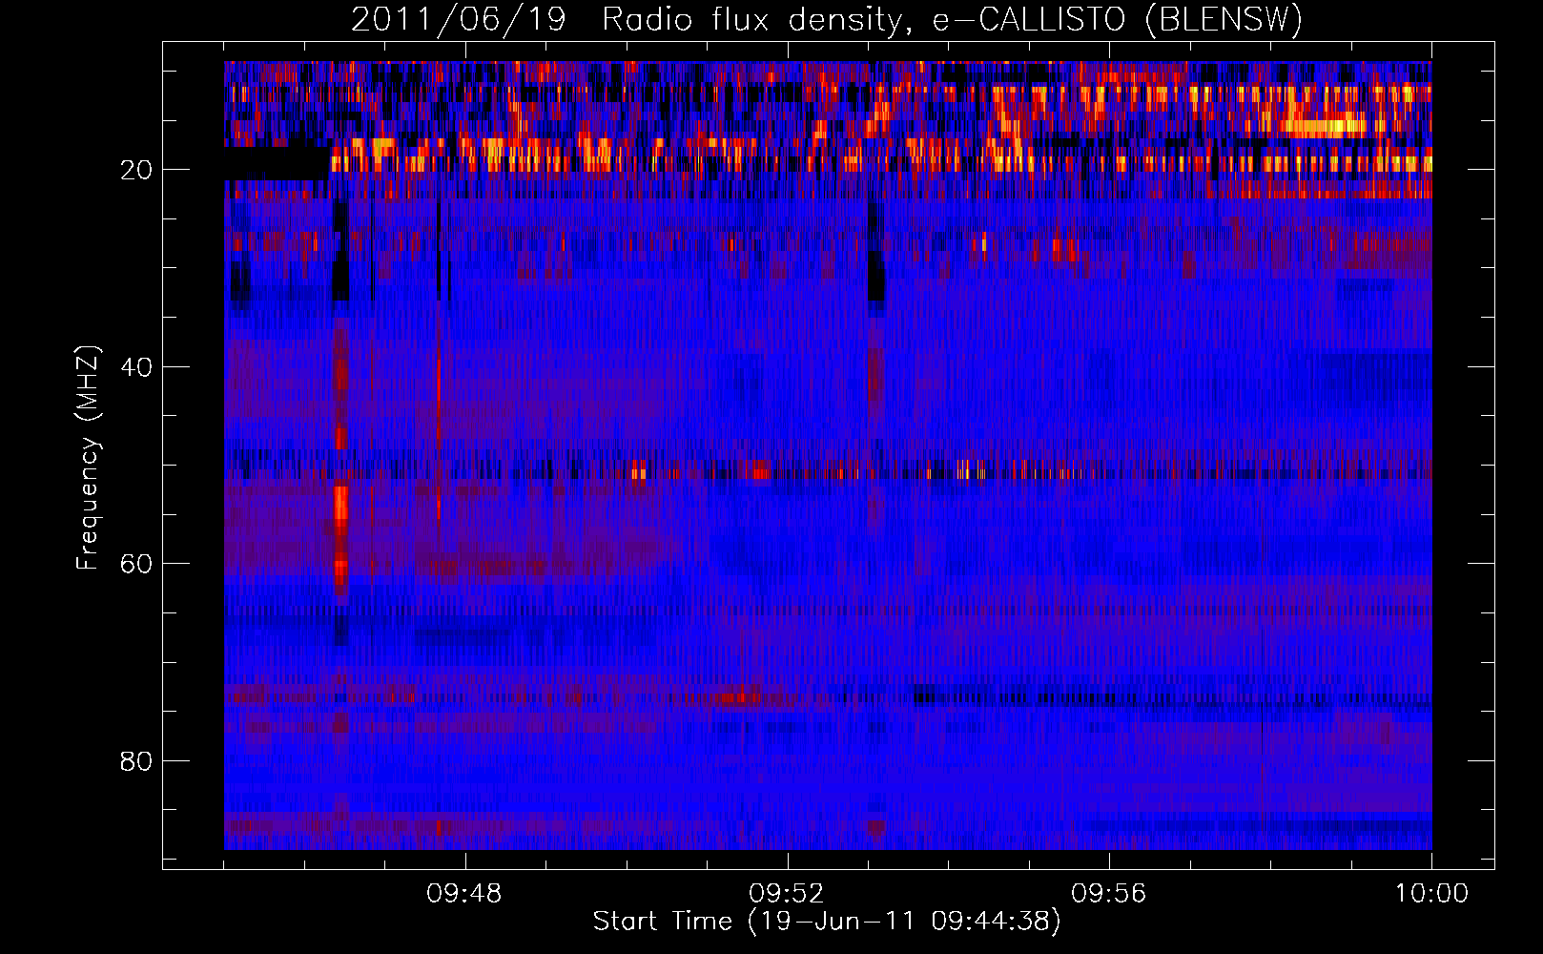Screen dimensions: 1543x954
Task: Click the y-axis label 'Frequency (MHZ)'
Action: click(x=88, y=458)
